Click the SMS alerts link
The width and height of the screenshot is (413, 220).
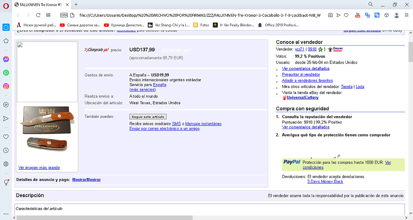point(176,124)
